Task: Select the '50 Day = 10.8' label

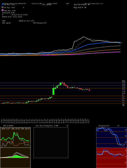Action: point(9,8)
